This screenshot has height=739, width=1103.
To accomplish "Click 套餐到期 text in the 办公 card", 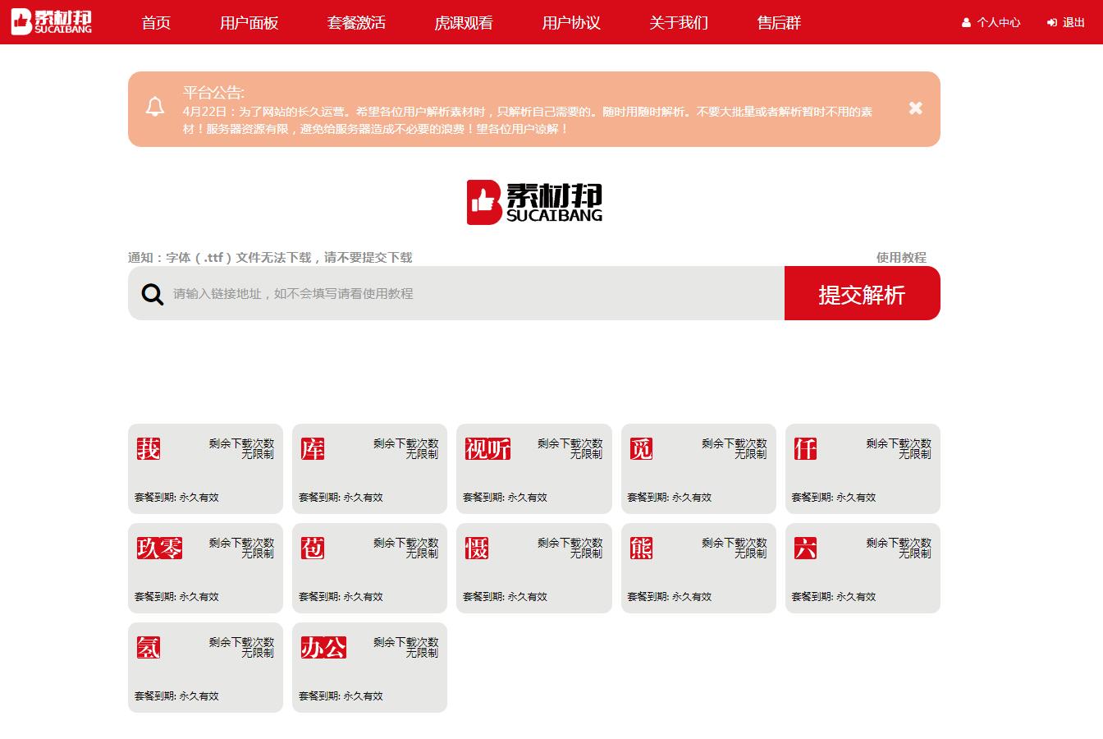I will click(x=341, y=696).
